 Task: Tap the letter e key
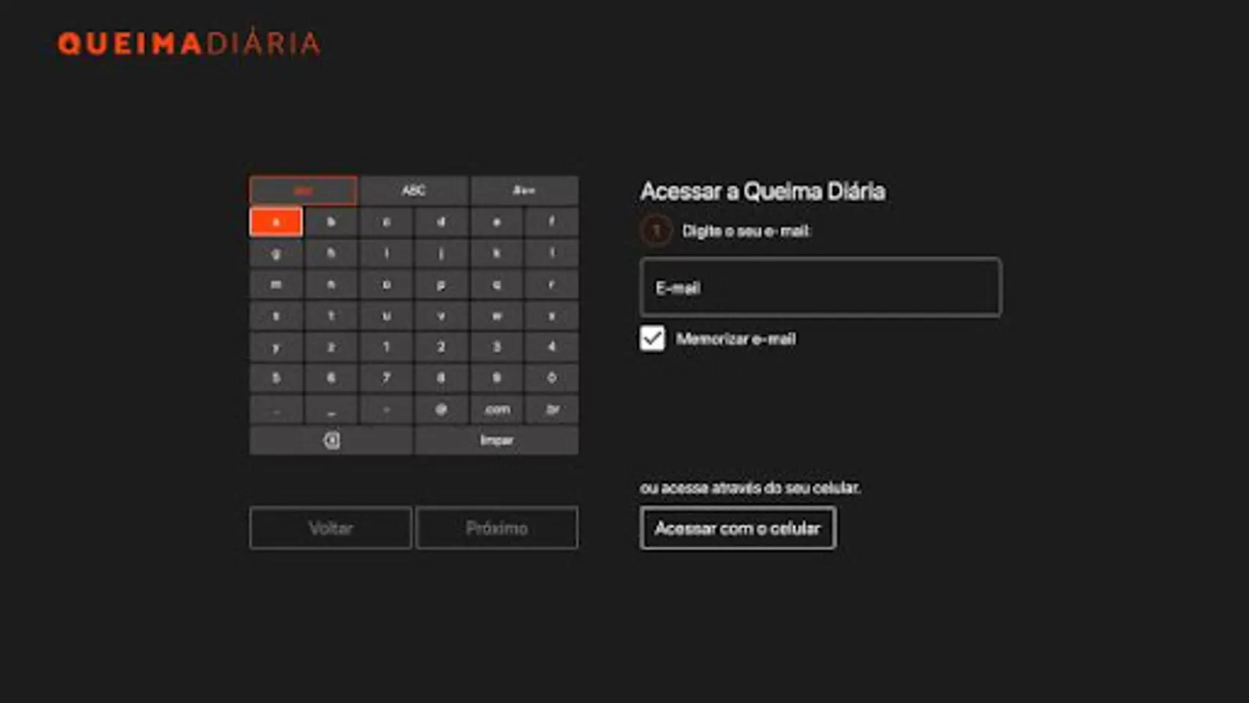point(496,222)
